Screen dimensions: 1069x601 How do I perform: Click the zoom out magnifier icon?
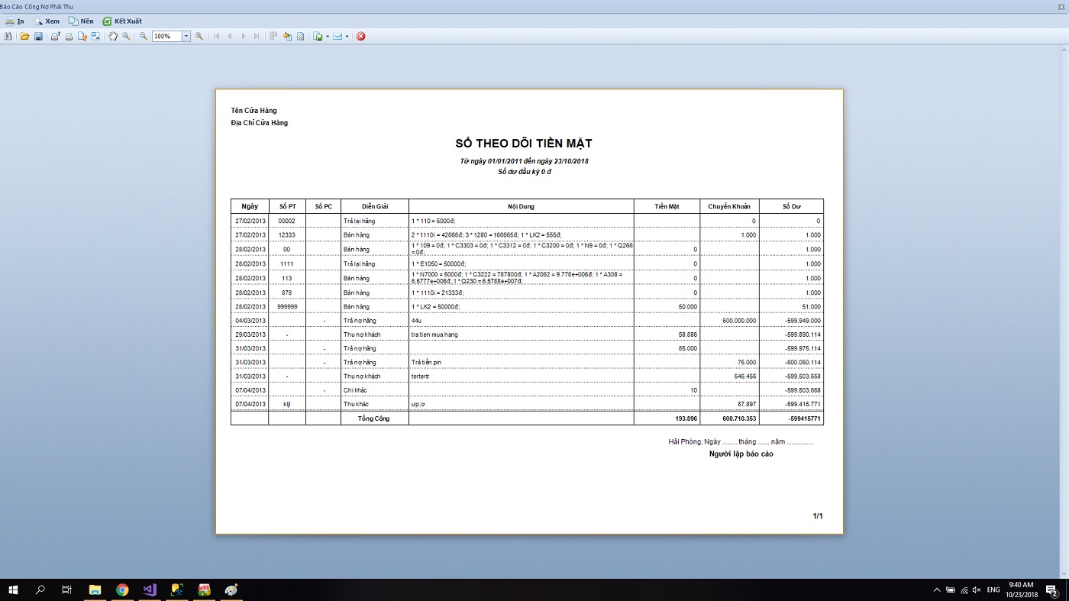pos(143,36)
